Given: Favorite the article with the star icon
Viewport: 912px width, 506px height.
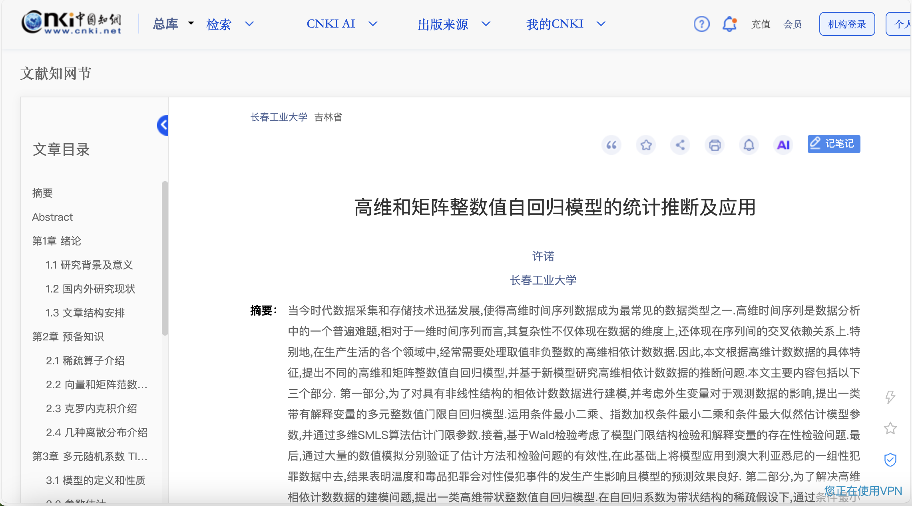Looking at the screenshot, I should point(646,145).
